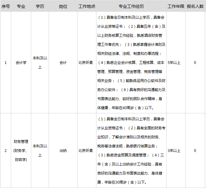
Task: Select 本科及以上 in the 财务管理 row
Action: pos(40,150)
